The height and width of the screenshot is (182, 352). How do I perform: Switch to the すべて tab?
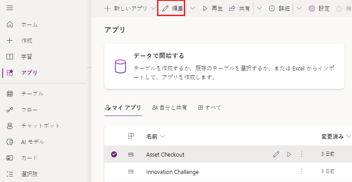(x=210, y=108)
